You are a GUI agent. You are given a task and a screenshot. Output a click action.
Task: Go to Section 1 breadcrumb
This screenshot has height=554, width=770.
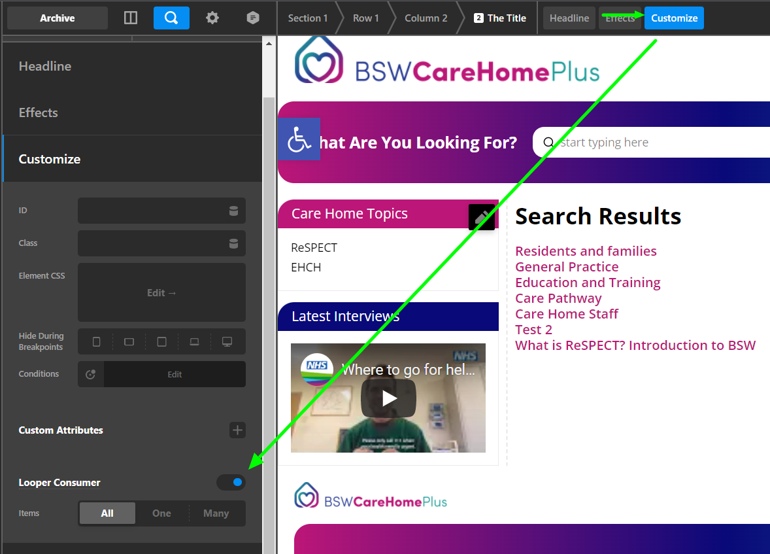308,18
